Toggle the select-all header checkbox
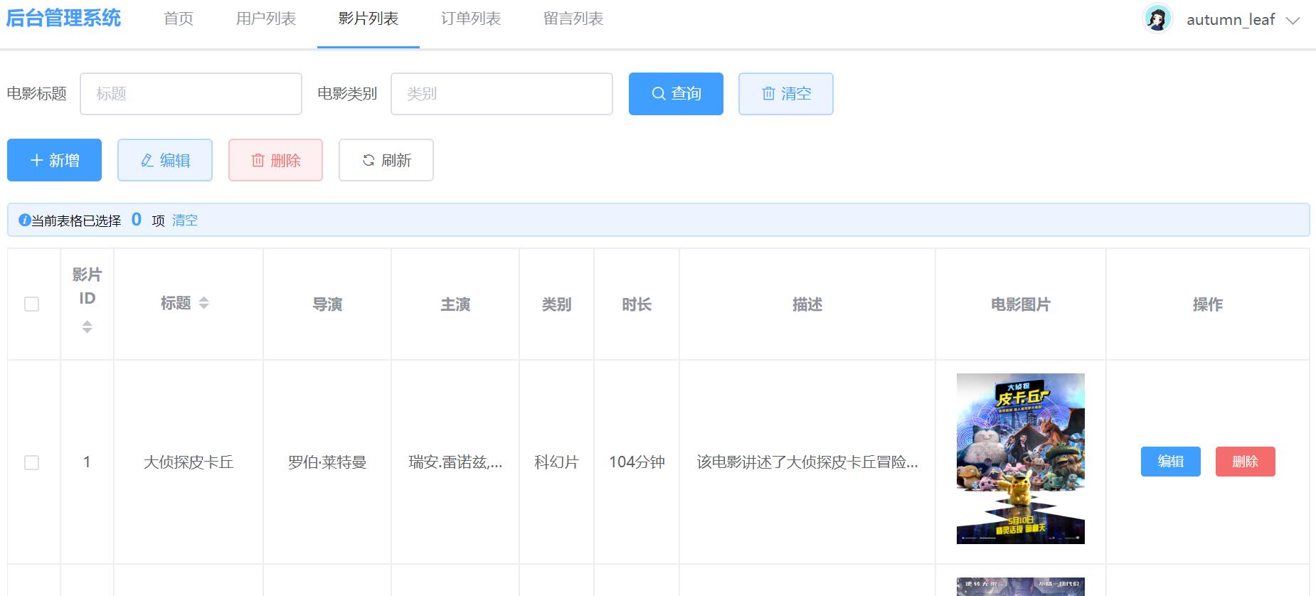 click(32, 304)
